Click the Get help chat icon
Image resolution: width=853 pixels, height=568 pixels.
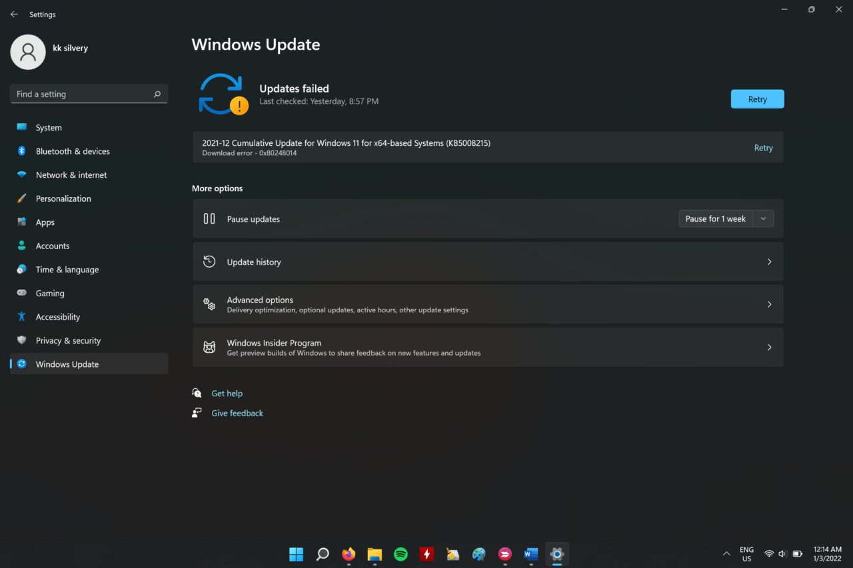point(197,394)
